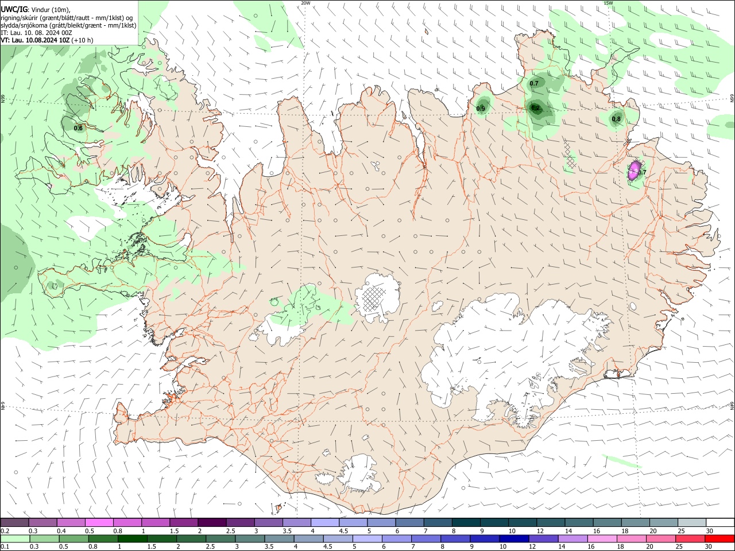Click the '25' label in the top legend row

tap(681, 531)
